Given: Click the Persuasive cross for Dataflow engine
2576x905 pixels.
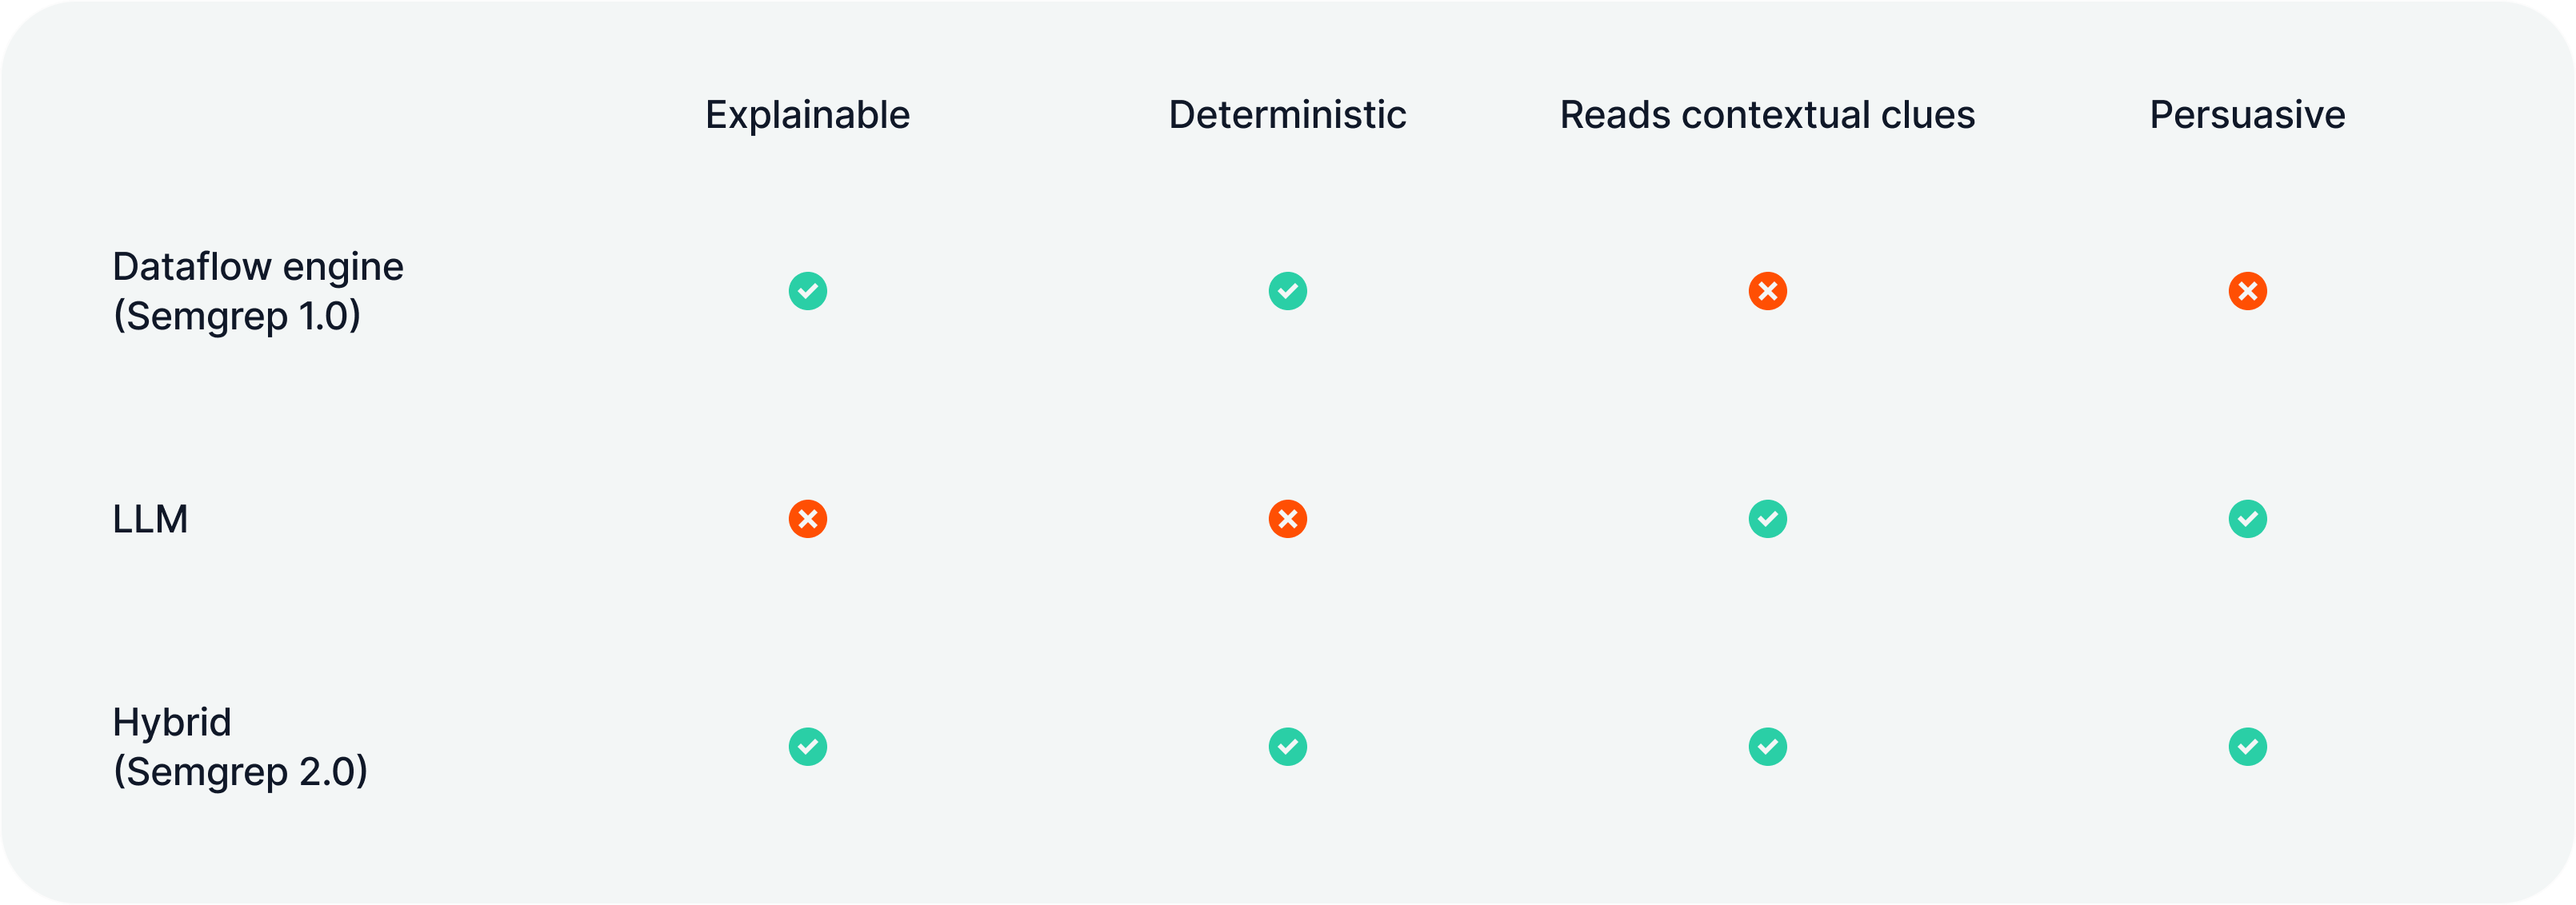Looking at the screenshot, I should (2247, 291).
